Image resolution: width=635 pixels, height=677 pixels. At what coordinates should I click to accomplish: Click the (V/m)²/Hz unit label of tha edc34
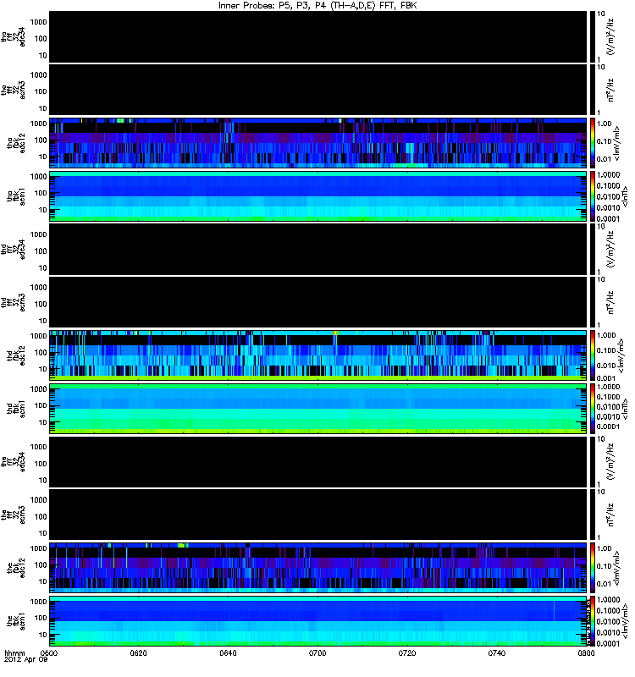click(x=611, y=37)
